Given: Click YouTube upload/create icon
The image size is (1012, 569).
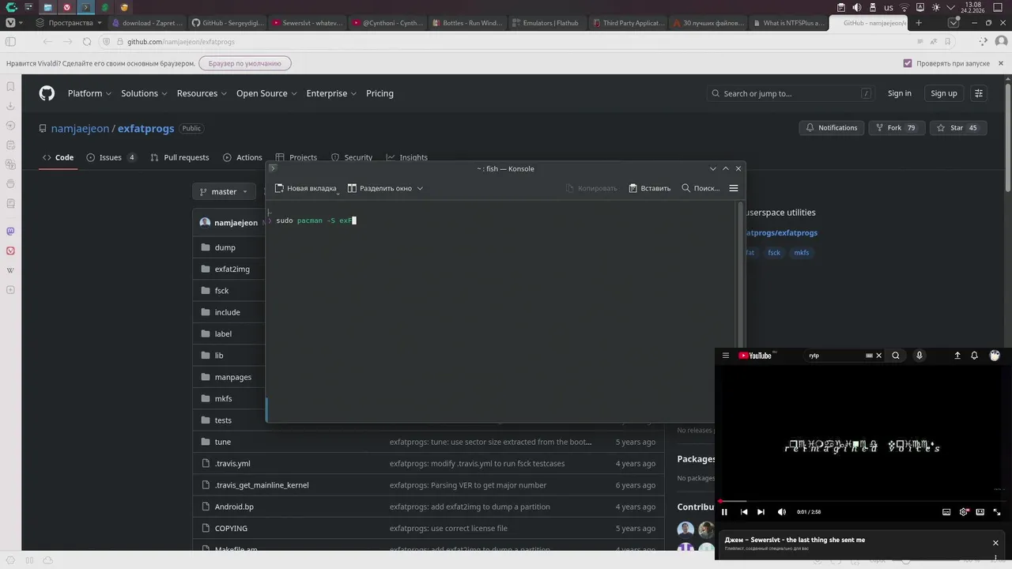Looking at the screenshot, I should pyautogui.click(x=957, y=356).
